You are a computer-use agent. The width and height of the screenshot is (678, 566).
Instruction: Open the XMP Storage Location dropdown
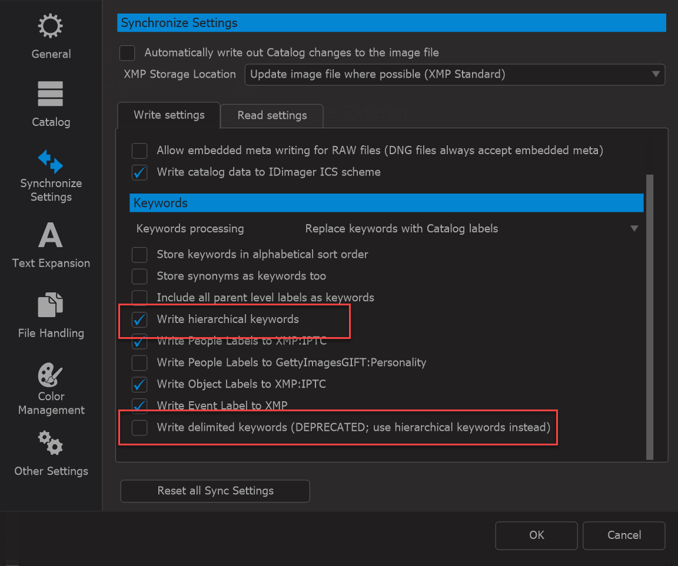point(454,75)
